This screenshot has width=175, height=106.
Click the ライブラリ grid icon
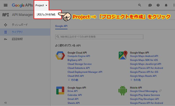pyautogui.click(x=5, y=32)
